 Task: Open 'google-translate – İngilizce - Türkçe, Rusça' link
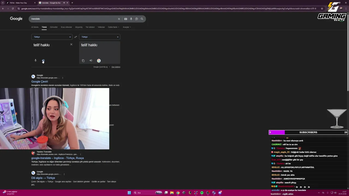[x=58, y=158]
